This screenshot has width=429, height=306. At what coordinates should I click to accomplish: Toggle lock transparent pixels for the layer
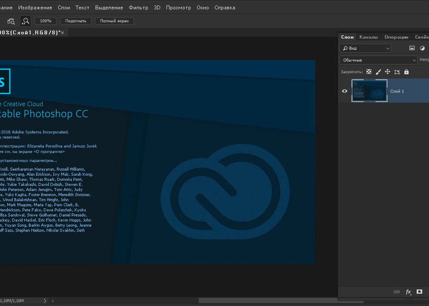[x=369, y=72]
